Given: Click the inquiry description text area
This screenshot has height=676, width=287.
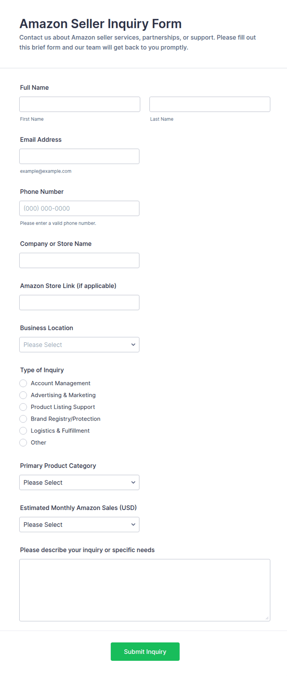Looking at the screenshot, I should click(145, 590).
